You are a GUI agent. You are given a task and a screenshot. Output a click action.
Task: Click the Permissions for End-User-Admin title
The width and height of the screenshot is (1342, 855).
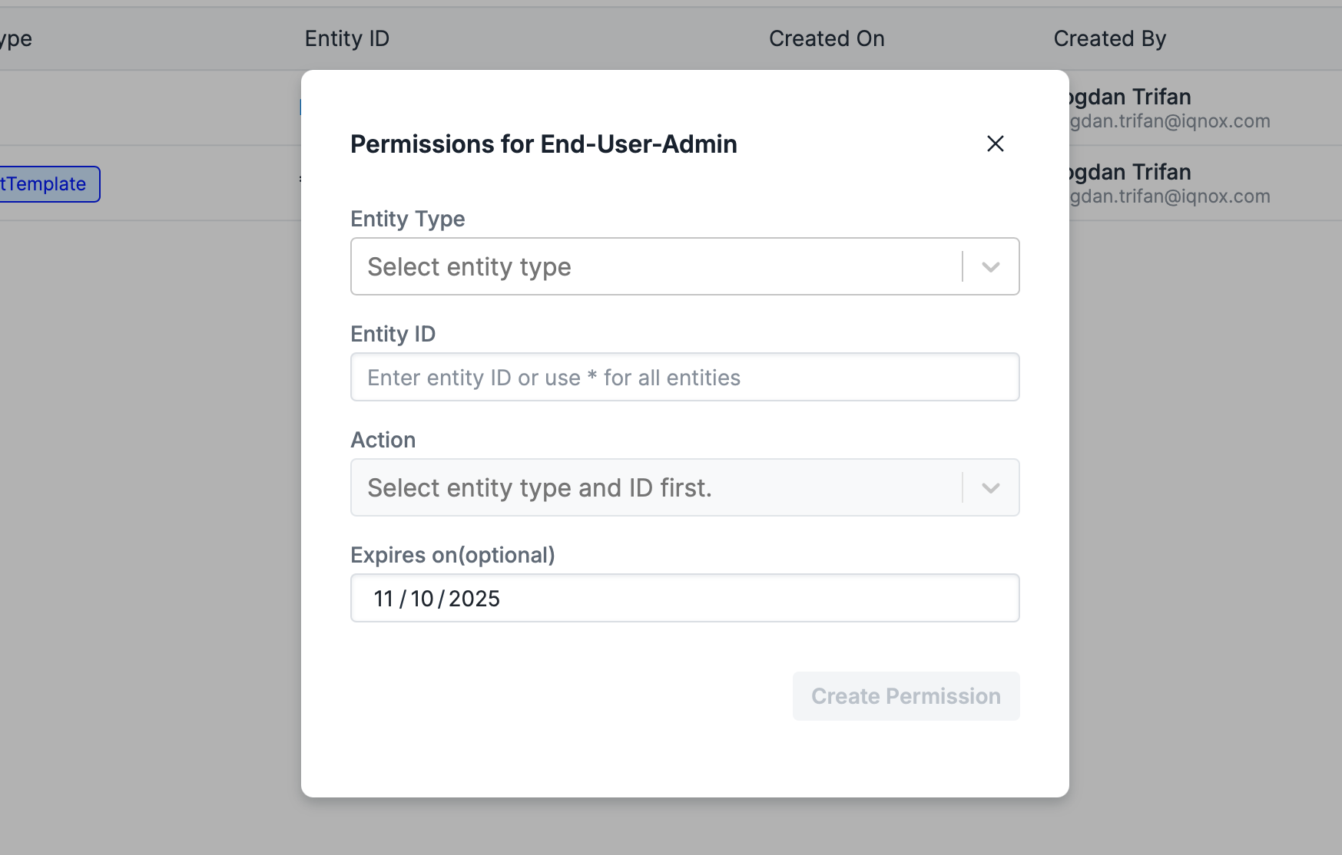543,144
